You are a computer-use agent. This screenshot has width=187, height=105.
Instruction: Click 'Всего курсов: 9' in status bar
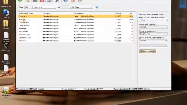(69, 89)
